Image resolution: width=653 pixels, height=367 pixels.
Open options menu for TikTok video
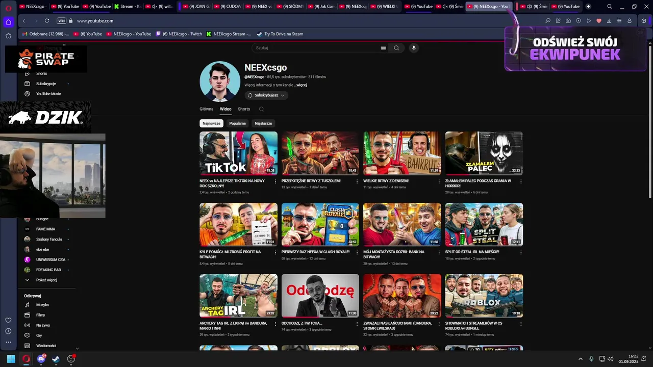point(275,181)
